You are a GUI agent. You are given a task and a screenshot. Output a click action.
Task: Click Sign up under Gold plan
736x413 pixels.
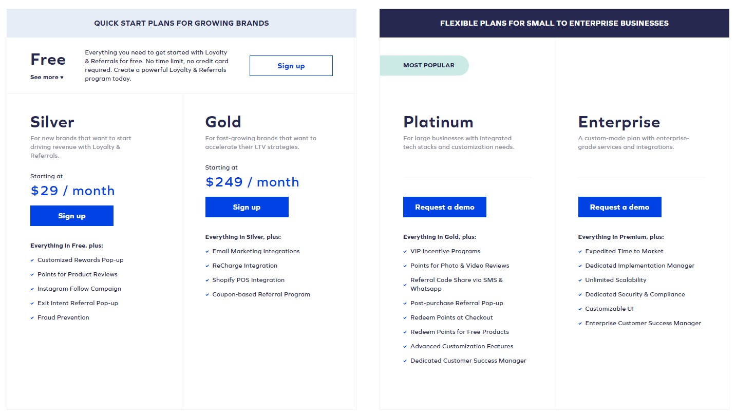pyautogui.click(x=247, y=207)
